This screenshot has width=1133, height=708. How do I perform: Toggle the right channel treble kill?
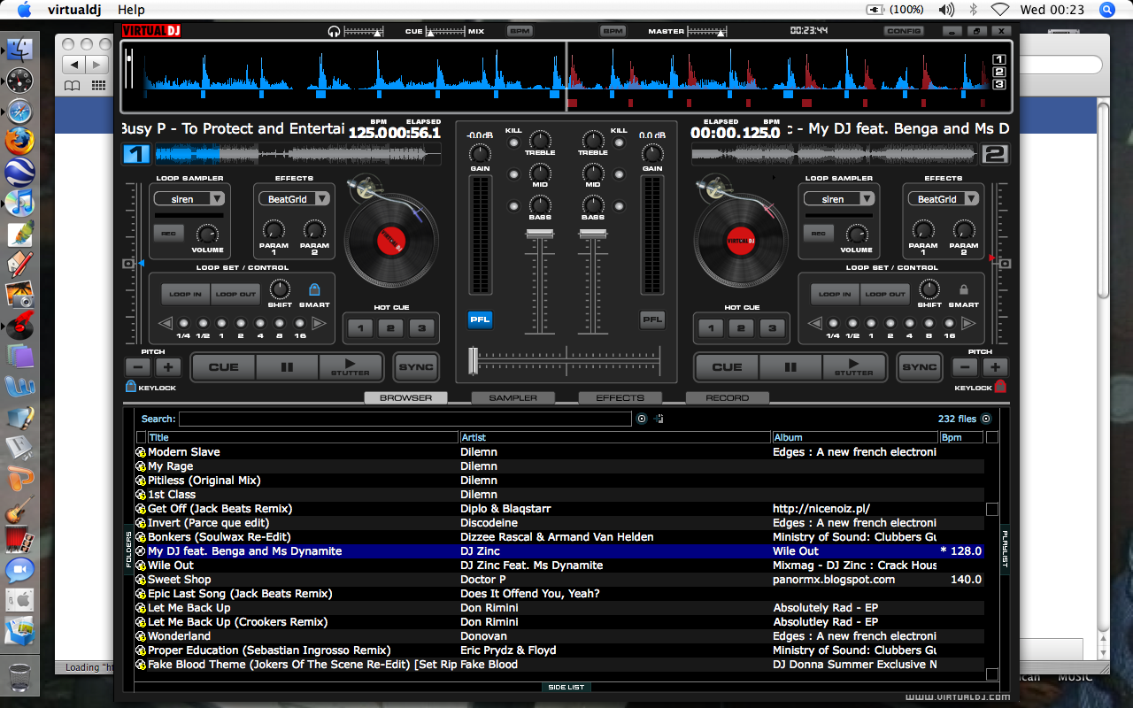619,142
